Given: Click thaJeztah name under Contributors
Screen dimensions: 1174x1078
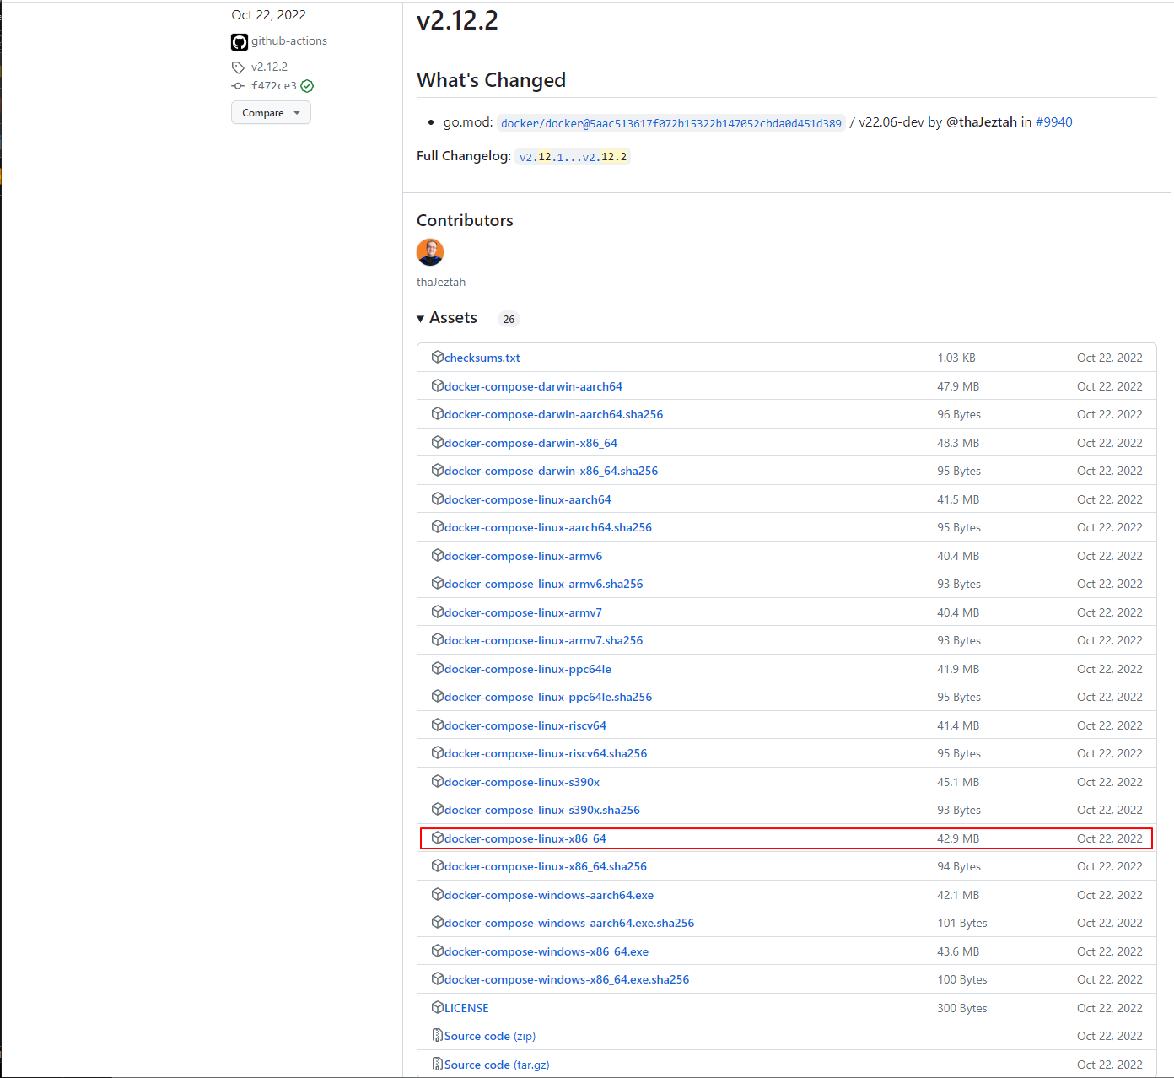Looking at the screenshot, I should (441, 282).
